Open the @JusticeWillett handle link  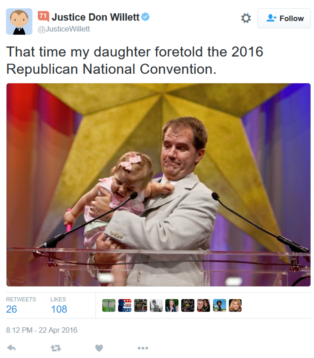[64, 29]
